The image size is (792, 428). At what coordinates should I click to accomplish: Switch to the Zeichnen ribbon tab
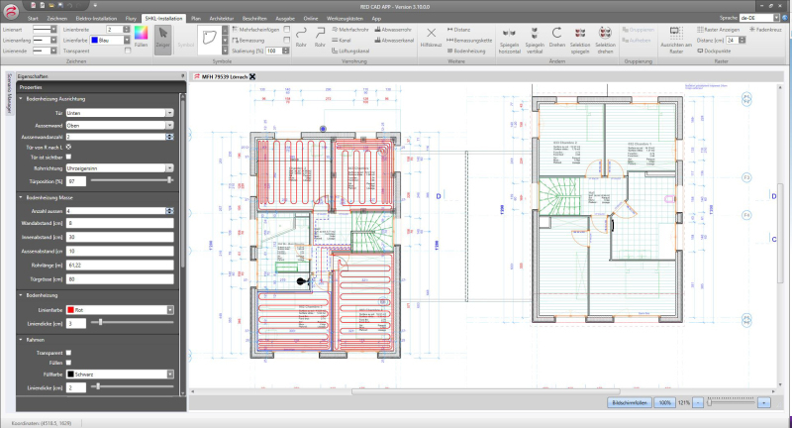(x=57, y=18)
